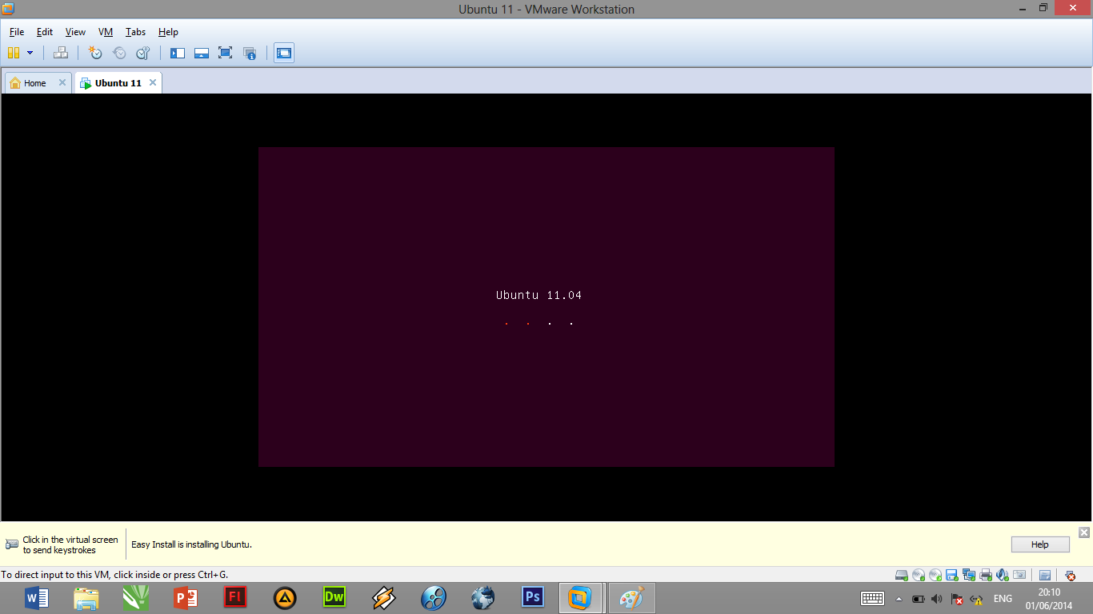Viewport: 1093px width, 614px height.
Task: Open the clock showing 20:10
Action: coord(1049,599)
